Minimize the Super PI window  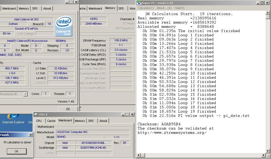258,3
